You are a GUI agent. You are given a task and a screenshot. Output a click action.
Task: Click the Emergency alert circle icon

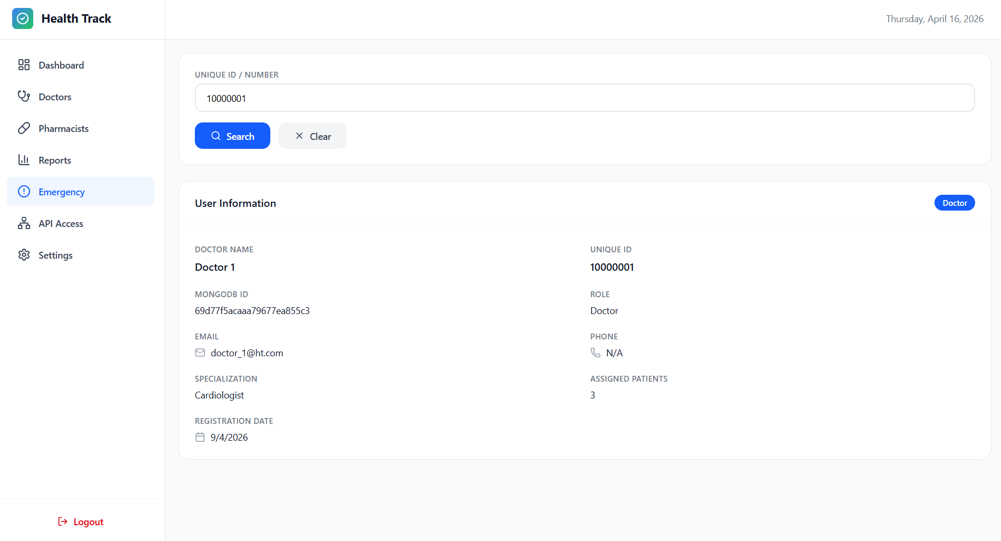pyautogui.click(x=24, y=192)
